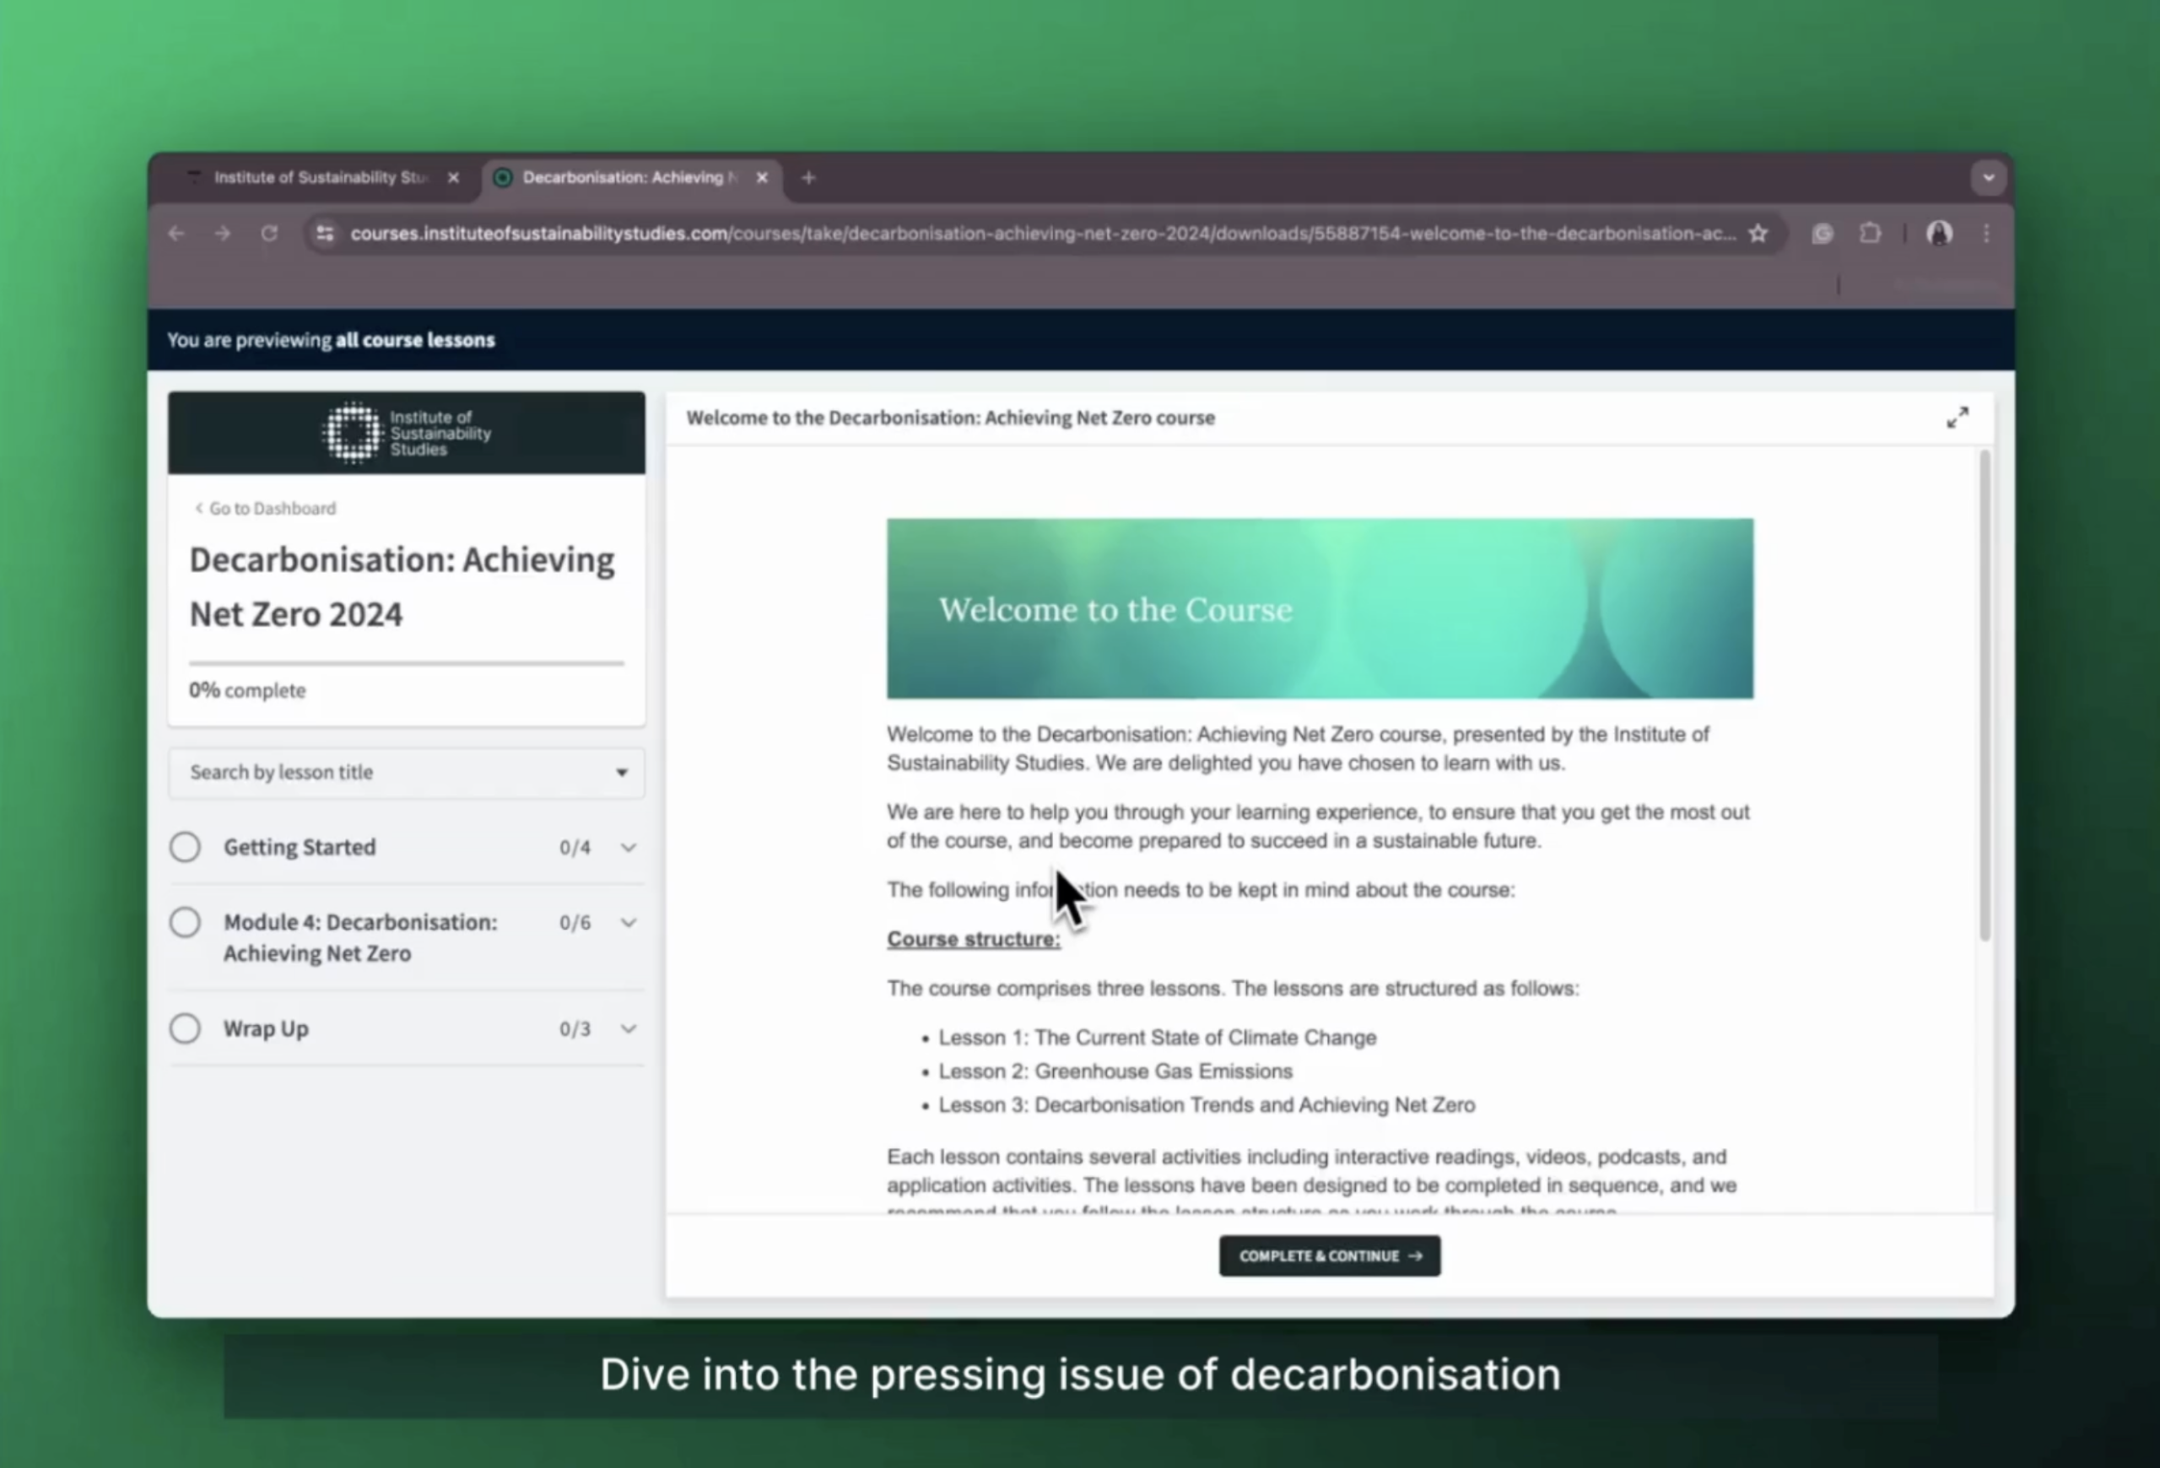Open the Search by lesson title dropdown
Screen dimensions: 2160x1468
(x=406, y=773)
